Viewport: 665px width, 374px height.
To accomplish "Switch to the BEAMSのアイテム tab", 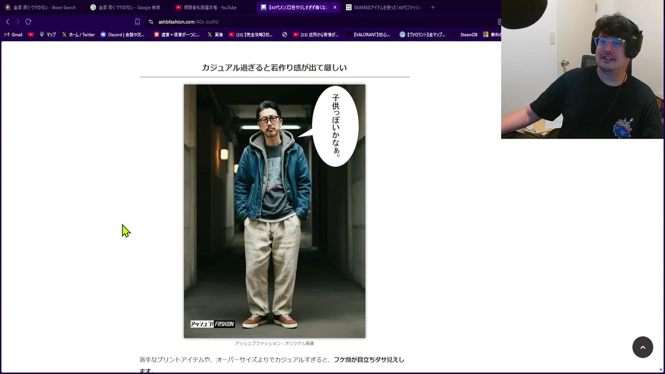I will (x=383, y=7).
